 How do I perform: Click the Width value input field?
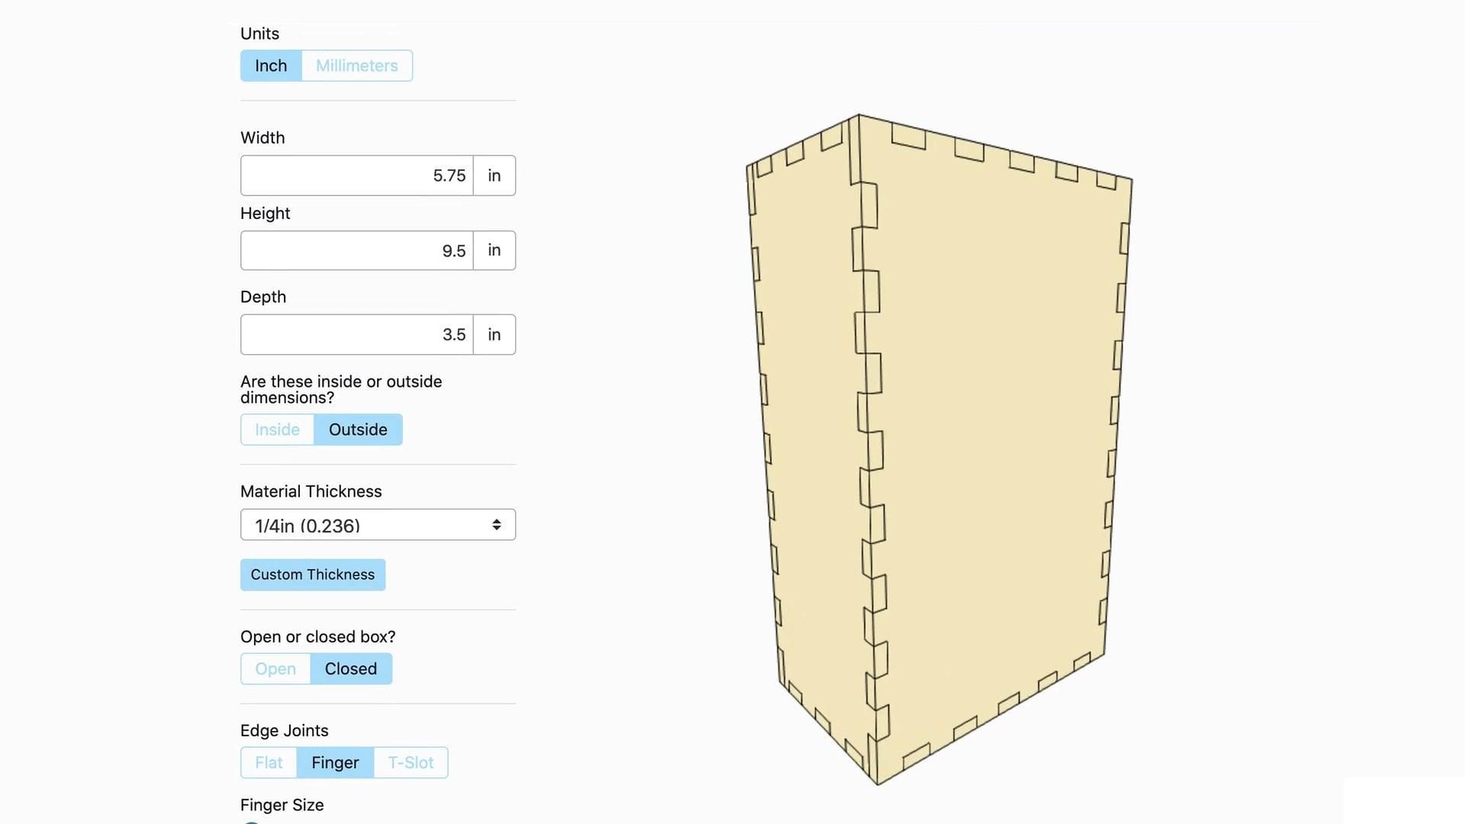[356, 175]
